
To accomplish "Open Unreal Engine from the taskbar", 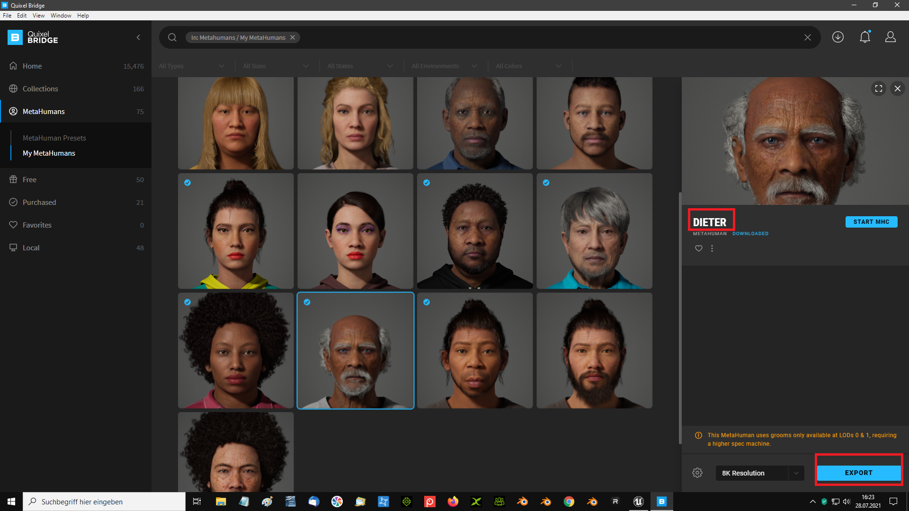I will 638,502.
